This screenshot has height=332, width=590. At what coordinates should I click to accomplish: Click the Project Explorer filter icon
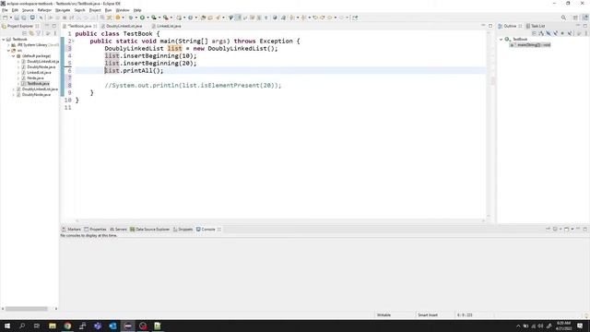[x=38, y=33]
